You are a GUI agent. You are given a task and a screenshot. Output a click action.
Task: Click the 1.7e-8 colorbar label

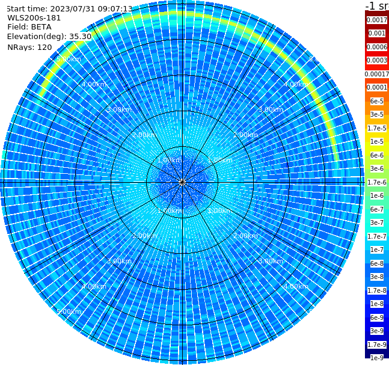[377, 290]
